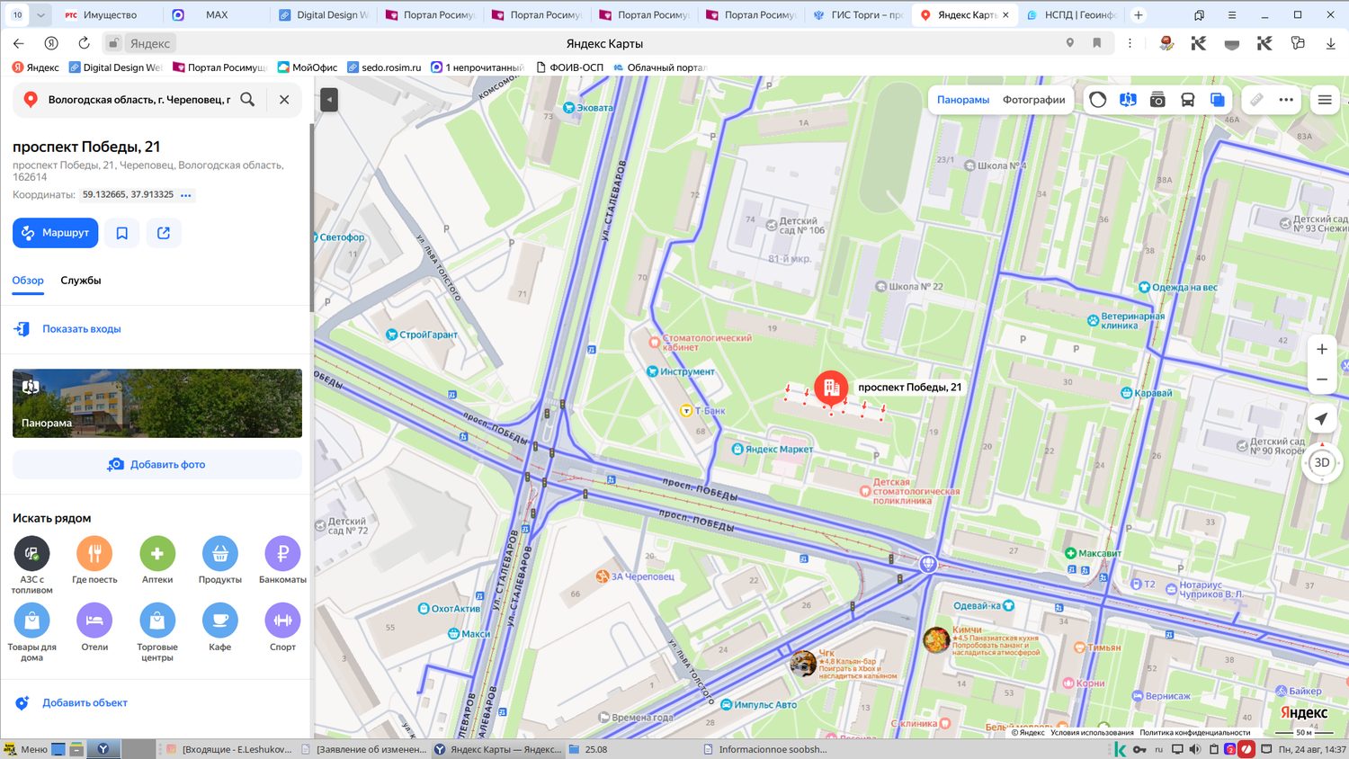This screenshot has width=1349, height=759.
Task: Select the ruler measurement tool
Action: 1256,100
